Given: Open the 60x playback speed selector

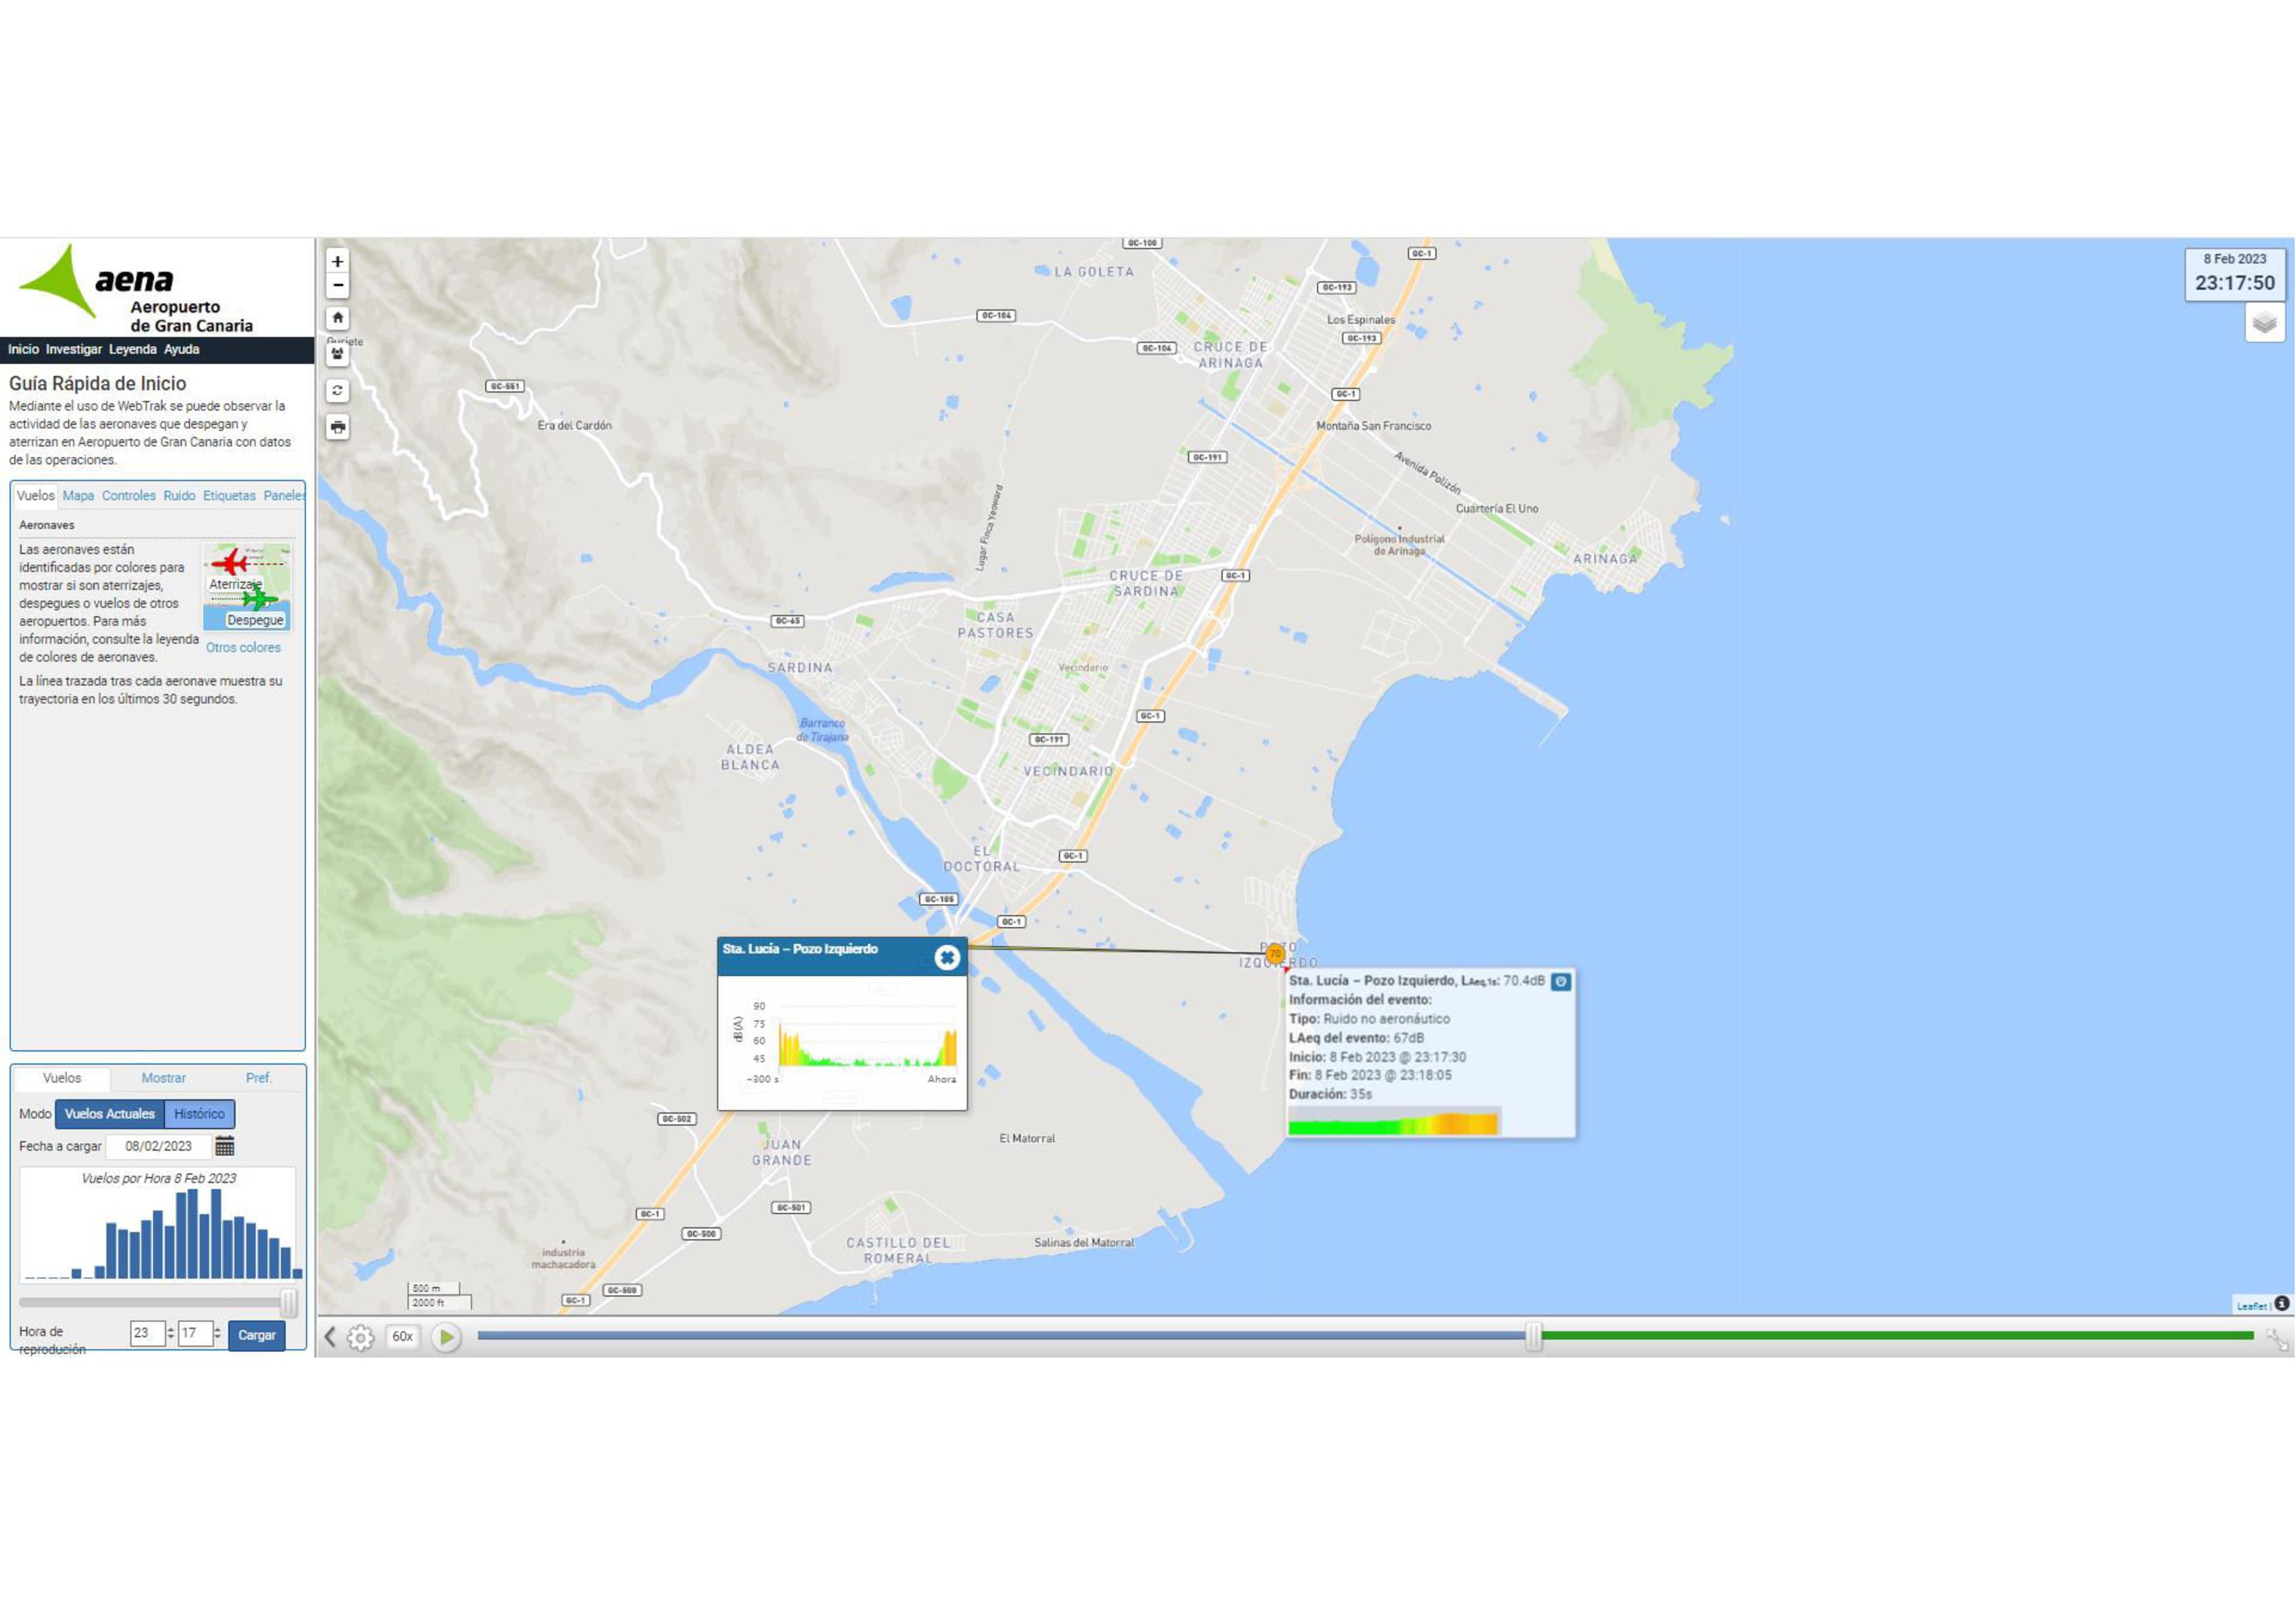Looking at the screenshot, I should click(x=402, y=1336).
